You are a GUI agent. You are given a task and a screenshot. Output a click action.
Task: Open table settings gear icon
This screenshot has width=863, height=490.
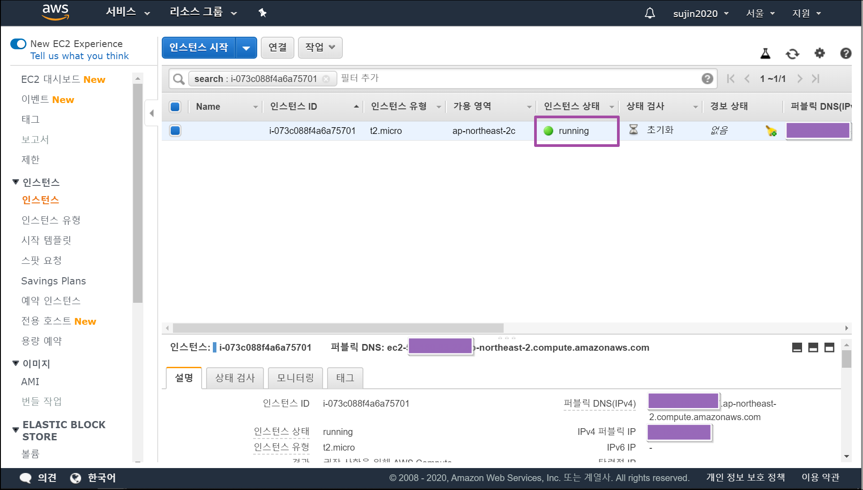click(820, 53)
